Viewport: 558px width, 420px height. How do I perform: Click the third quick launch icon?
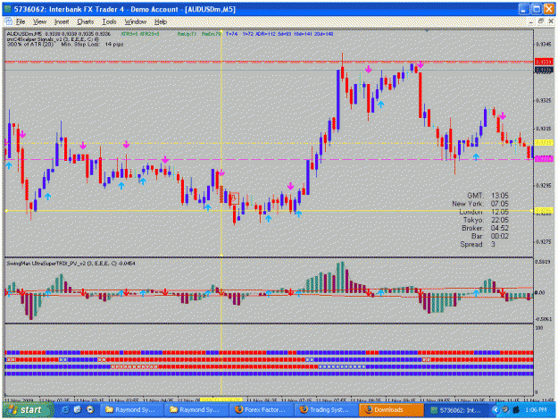coord(90,410)
